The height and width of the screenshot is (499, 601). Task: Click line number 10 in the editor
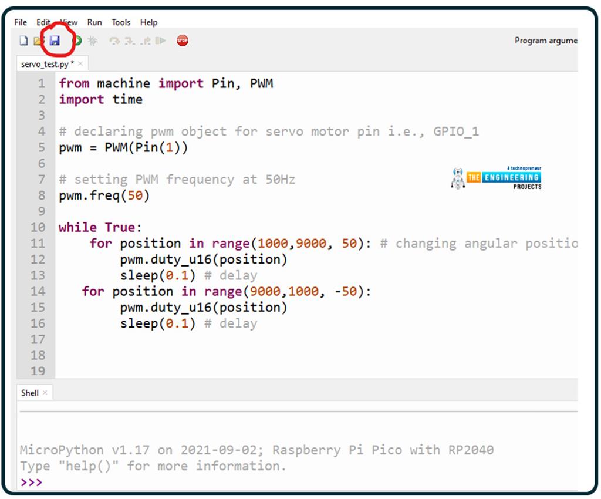[x=38, y=227]
